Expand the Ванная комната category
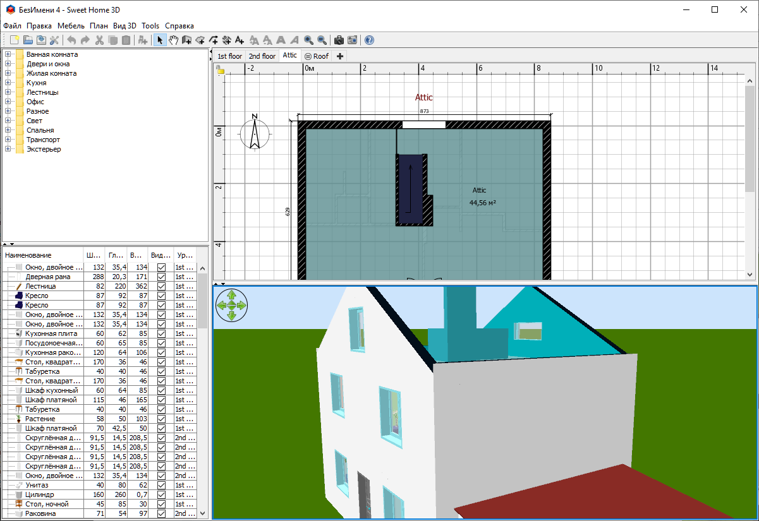Image resolution: width=759 pixels, height=521 pixels. click(8, 54)
